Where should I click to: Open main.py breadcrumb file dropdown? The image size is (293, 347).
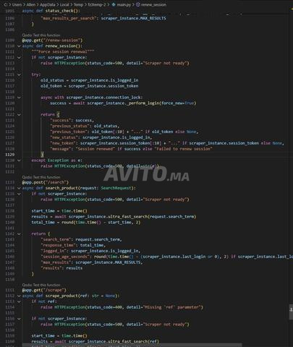point(124,4)
